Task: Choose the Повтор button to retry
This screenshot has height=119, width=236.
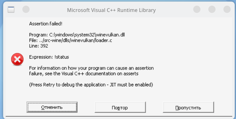Action: point(120,107)
